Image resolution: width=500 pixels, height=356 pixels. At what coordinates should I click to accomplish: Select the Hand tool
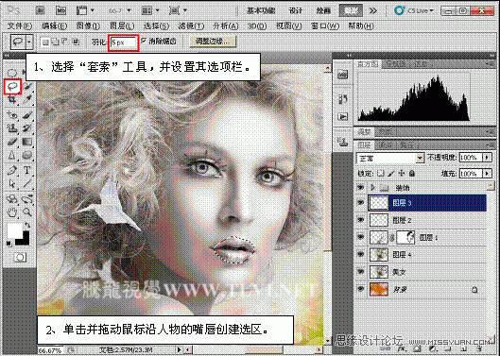tap(12, 212)
